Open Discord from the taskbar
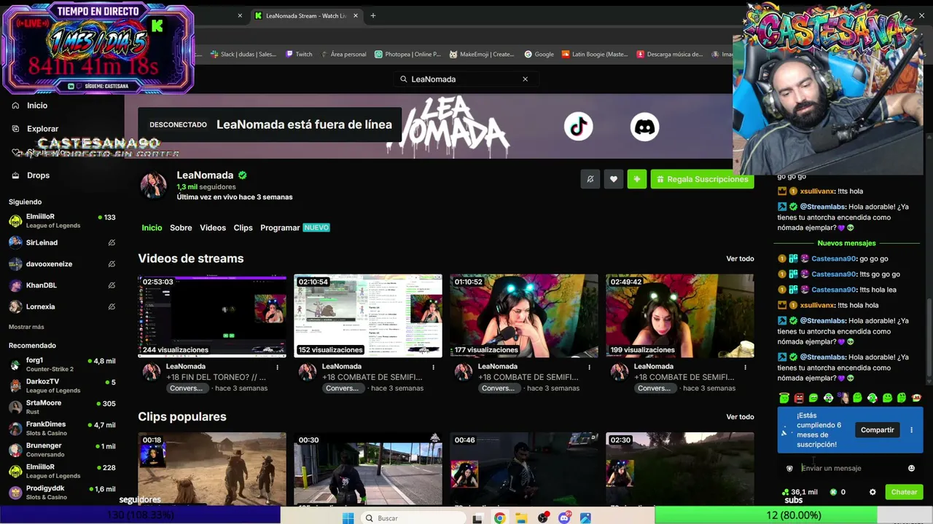This screenshot has height=524, width=933. 564,518
